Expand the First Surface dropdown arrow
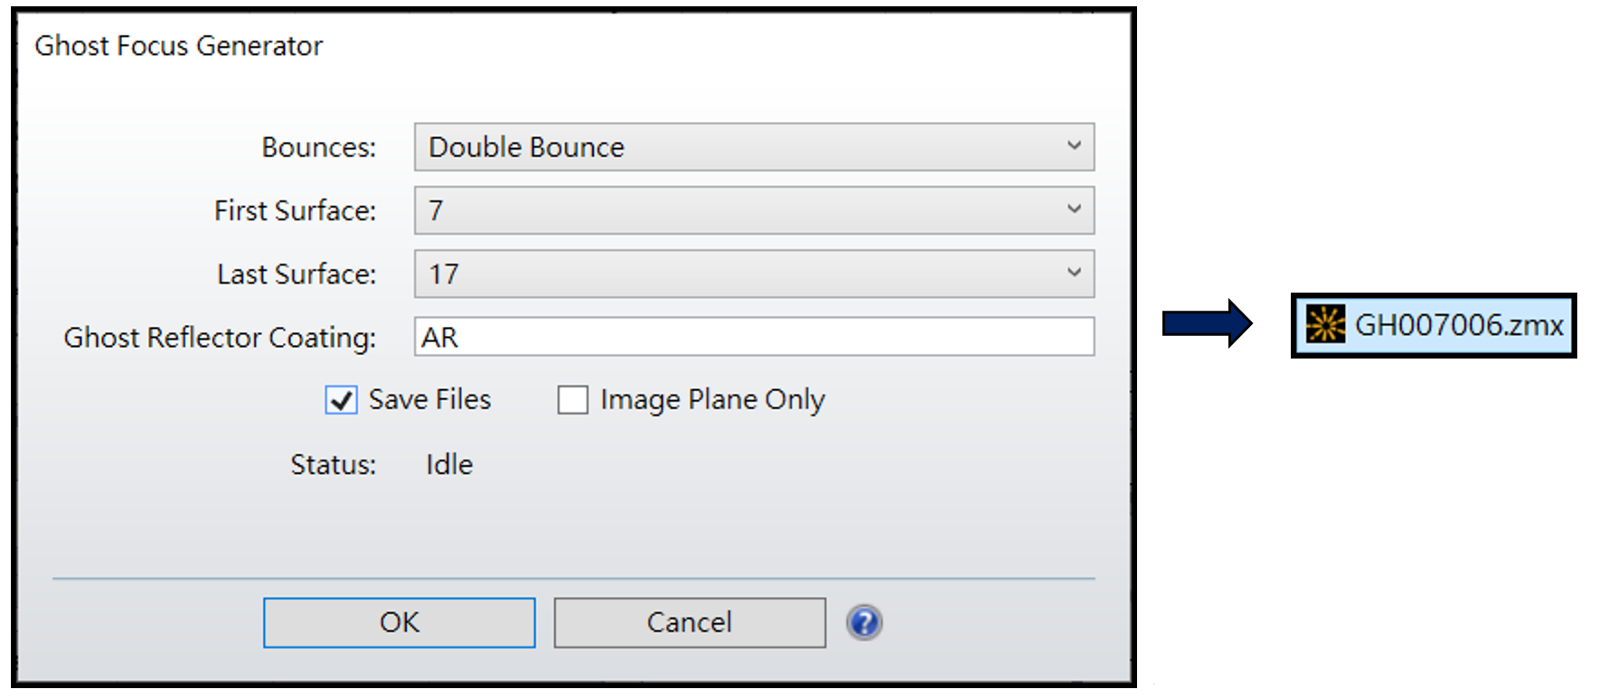Screen dimensions: 1599x699 (x=1074, y=210)
